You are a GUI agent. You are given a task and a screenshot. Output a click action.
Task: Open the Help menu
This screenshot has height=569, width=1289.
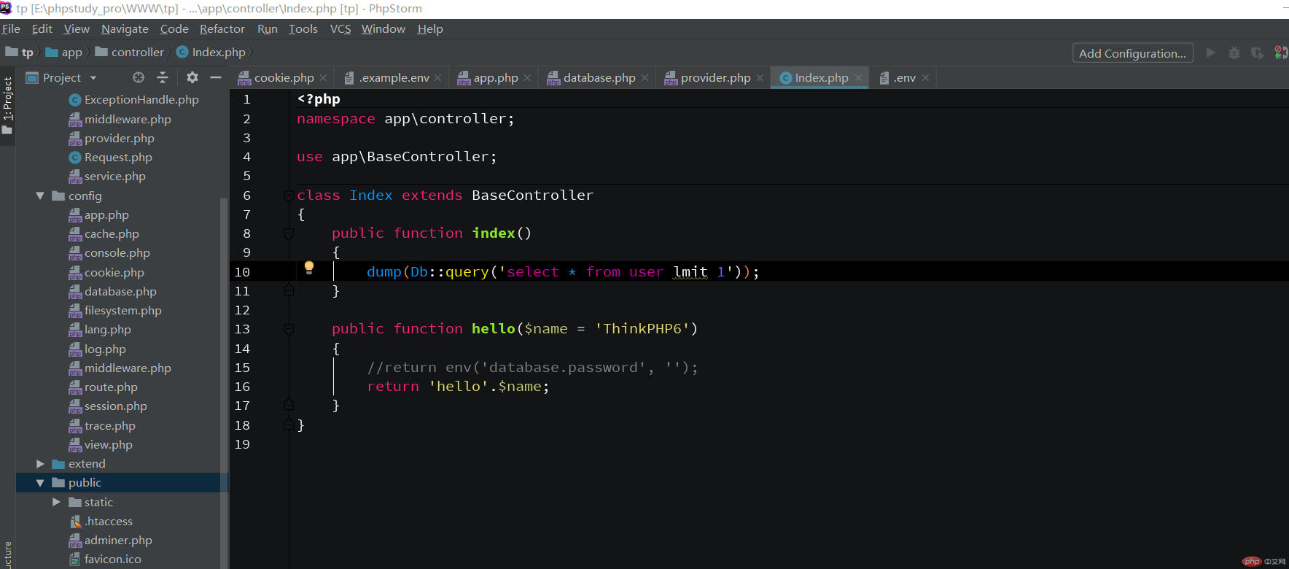coord(430,29)
